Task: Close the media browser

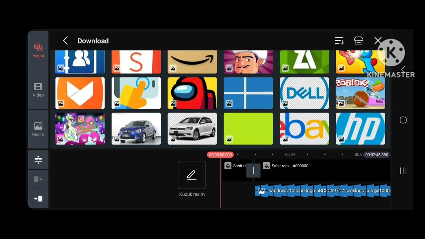Action: [x=378, y=41]
